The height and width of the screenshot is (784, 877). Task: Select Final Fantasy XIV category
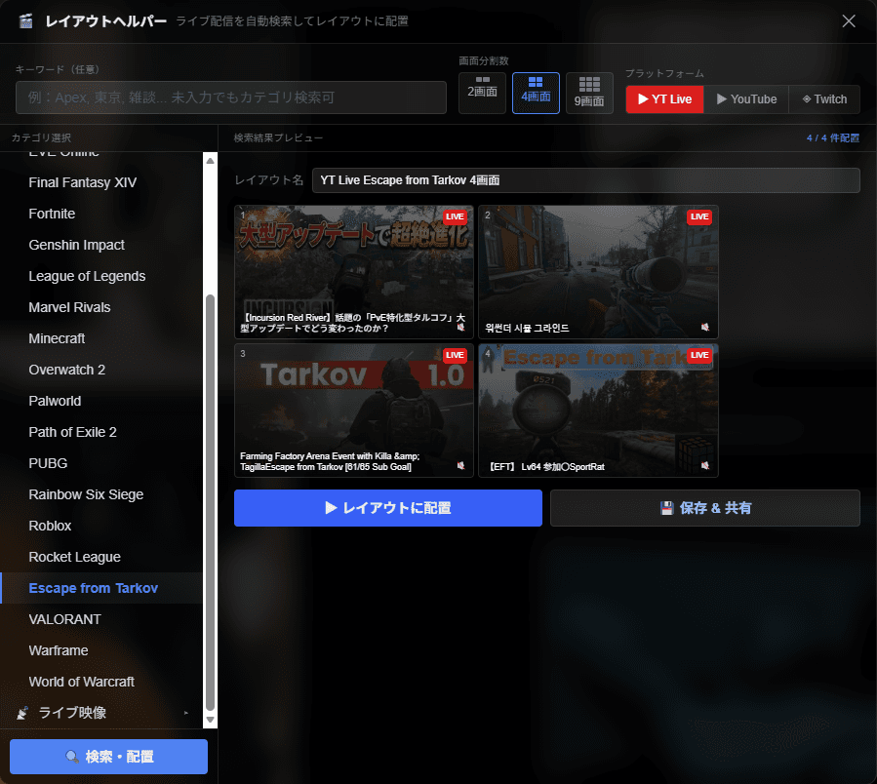101,183
